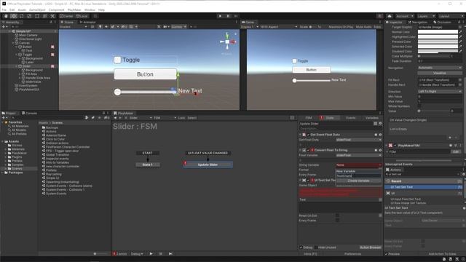Open the Get Float Data sliderFloat dropdown

point(359,140)
